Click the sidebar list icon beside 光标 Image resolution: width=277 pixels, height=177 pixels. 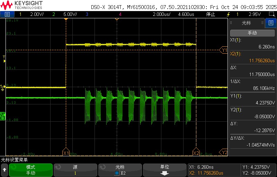click(x=271, y=23)
